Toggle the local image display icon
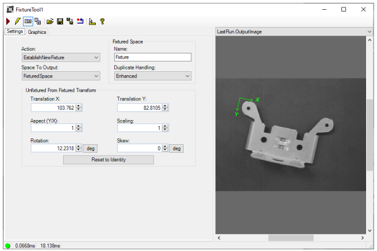Screen dimensions: 377x251 click(x=28, y=21)
